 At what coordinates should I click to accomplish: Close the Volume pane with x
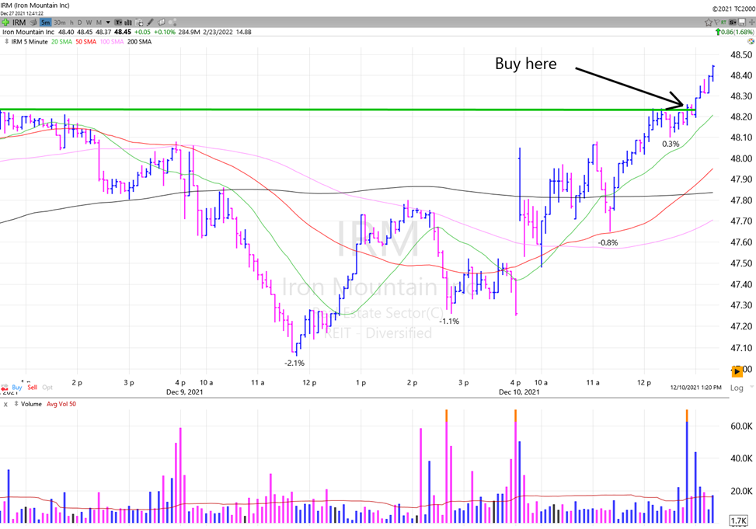(x=5, y=404)
